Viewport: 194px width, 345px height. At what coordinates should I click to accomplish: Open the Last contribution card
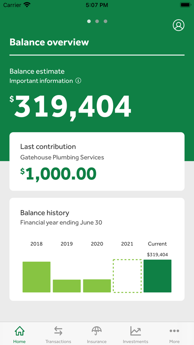tap(97, 162)
